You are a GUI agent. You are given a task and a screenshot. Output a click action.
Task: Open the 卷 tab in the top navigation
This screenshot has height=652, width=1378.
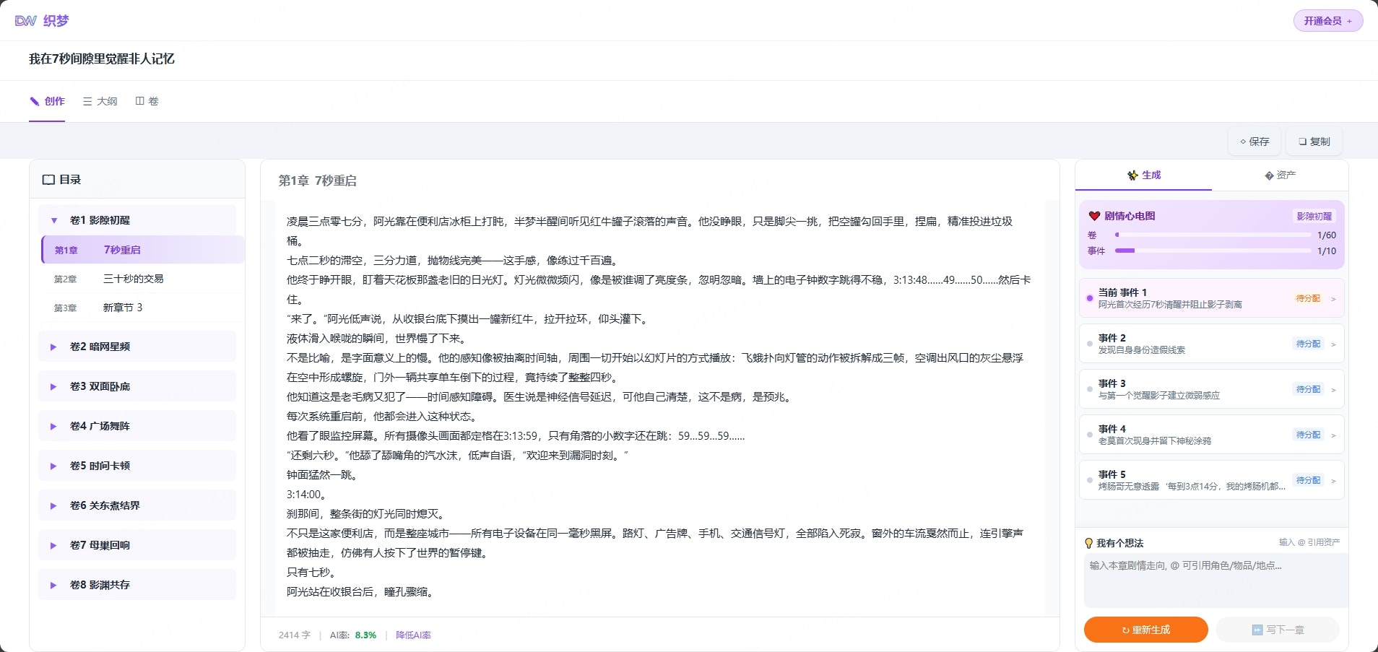coord(147,101)
